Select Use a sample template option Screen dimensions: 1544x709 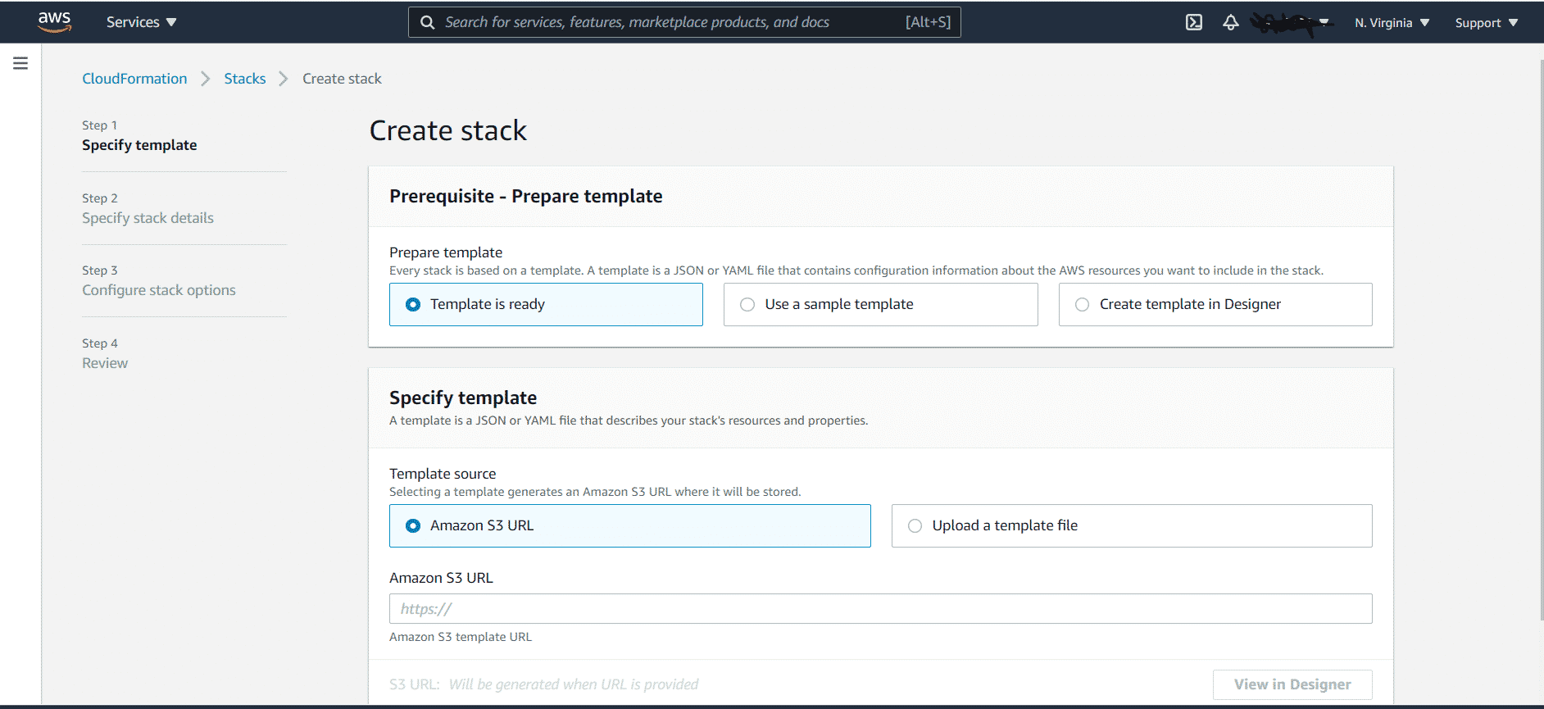[x=880, y=304]
